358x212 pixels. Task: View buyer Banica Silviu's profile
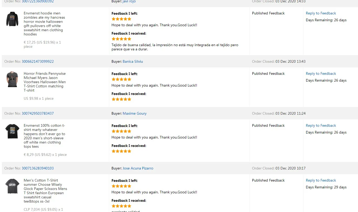pos(133,61)
